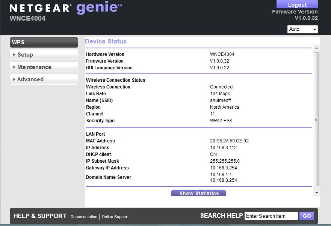This screenshot has height=226, width=331.
Task: Select the Wireless Connection Status header
Action: (x=115, y=80)
